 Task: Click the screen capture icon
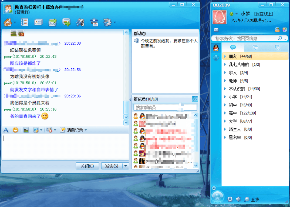coord(36,130)
